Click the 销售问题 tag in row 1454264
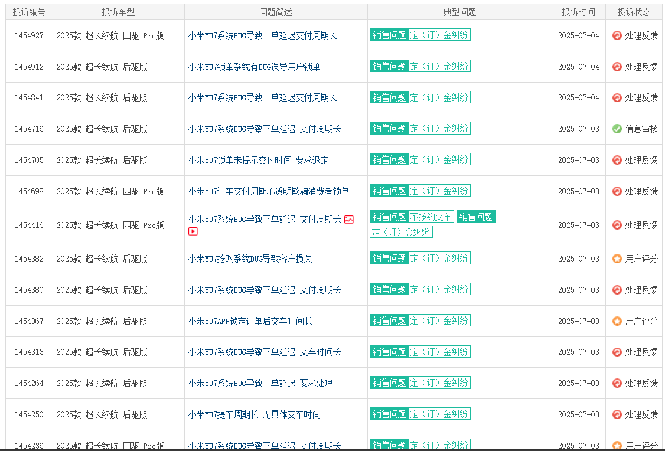 click(389, 383)
